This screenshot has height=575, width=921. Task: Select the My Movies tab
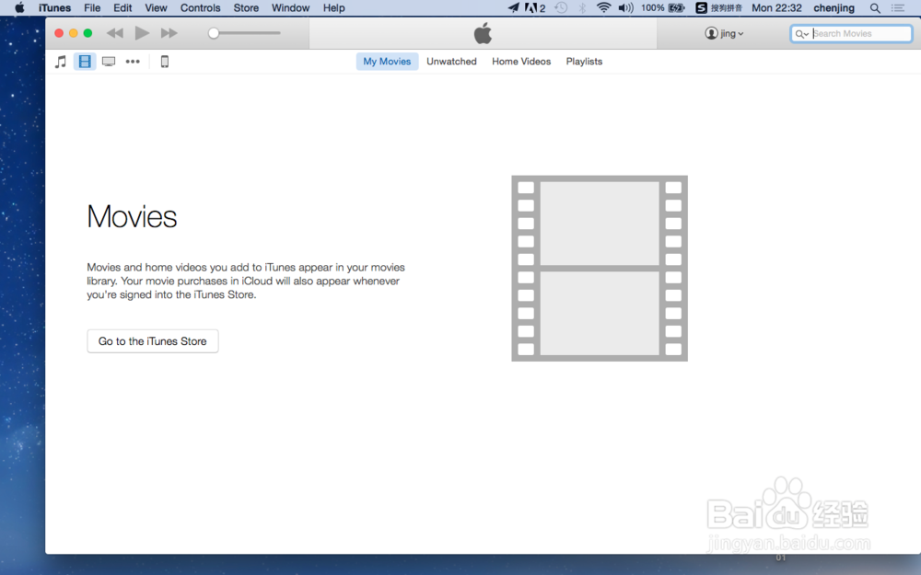pyautogui.click(x=387, y=62)
